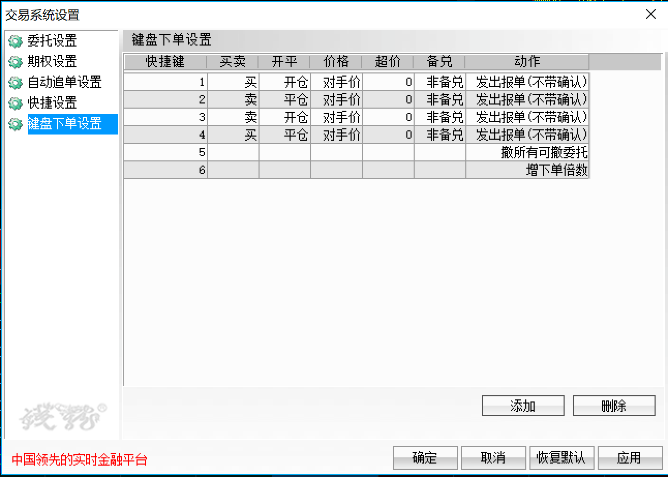Screen dimensions: 668x477
Task: Select the 买卖 cell in shortcut row 1
Action: tap(233, 82)
